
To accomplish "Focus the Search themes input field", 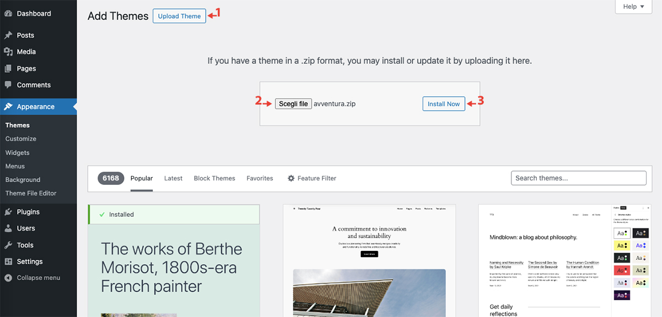I will tap(578, 178).
